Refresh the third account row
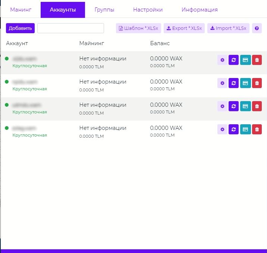This screenshot has width=267, height=253. (x=233, y=106)
